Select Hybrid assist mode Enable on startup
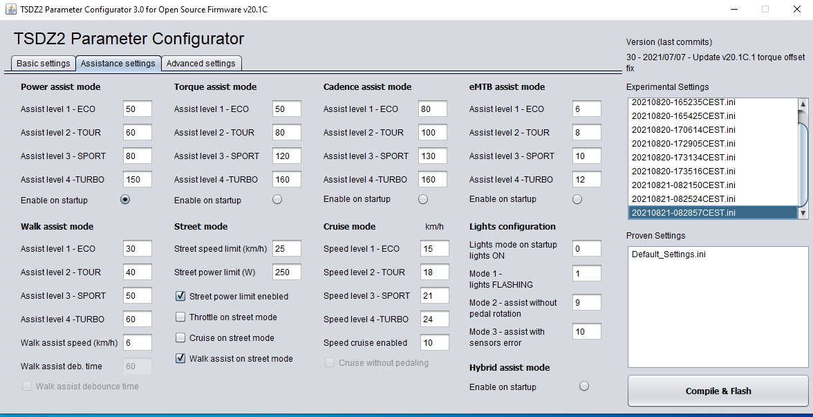813x417 pixels. click(584, 387)
